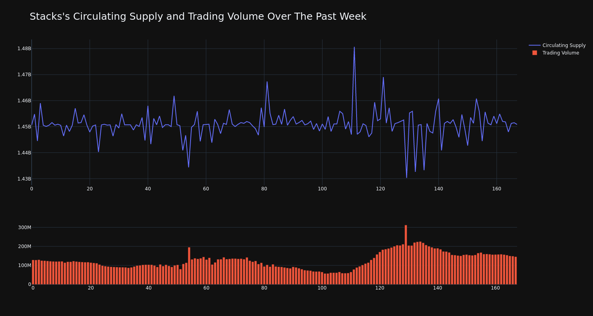593x316 pixels.
Task: Click the 100M volume axis label
Action: 25,265
